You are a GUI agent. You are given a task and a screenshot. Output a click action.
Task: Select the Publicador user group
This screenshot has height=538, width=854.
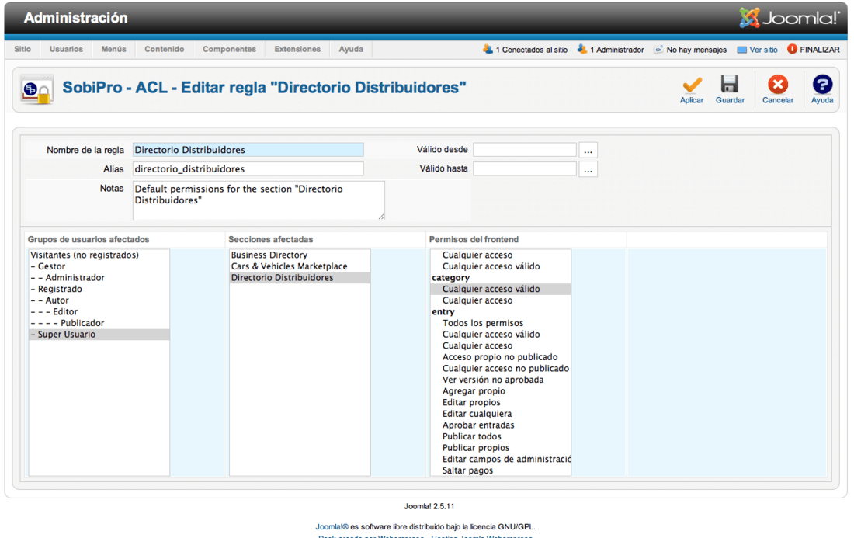pyautogui.click(x=99, y=323)
